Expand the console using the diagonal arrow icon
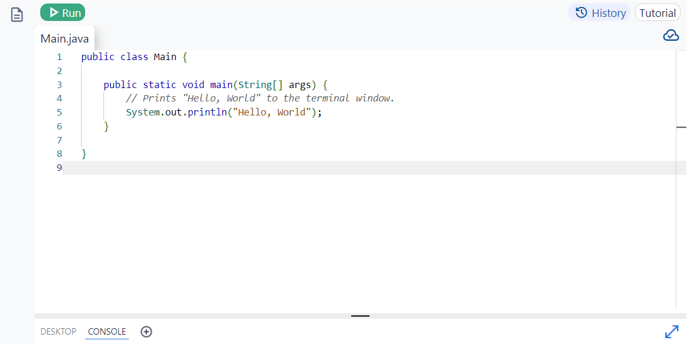Image resolution: width=698 pixels, height=344 pixels. pyautogui.click(x=672, y=331)
